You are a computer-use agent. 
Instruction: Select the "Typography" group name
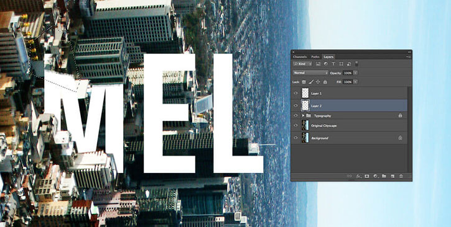[x=322, y=116]
